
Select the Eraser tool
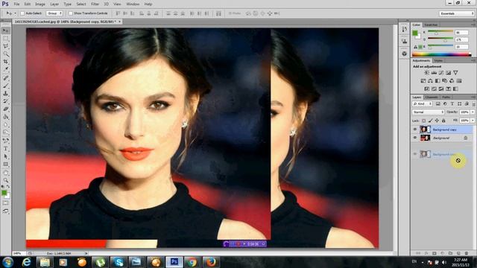[x=6, y=109]
